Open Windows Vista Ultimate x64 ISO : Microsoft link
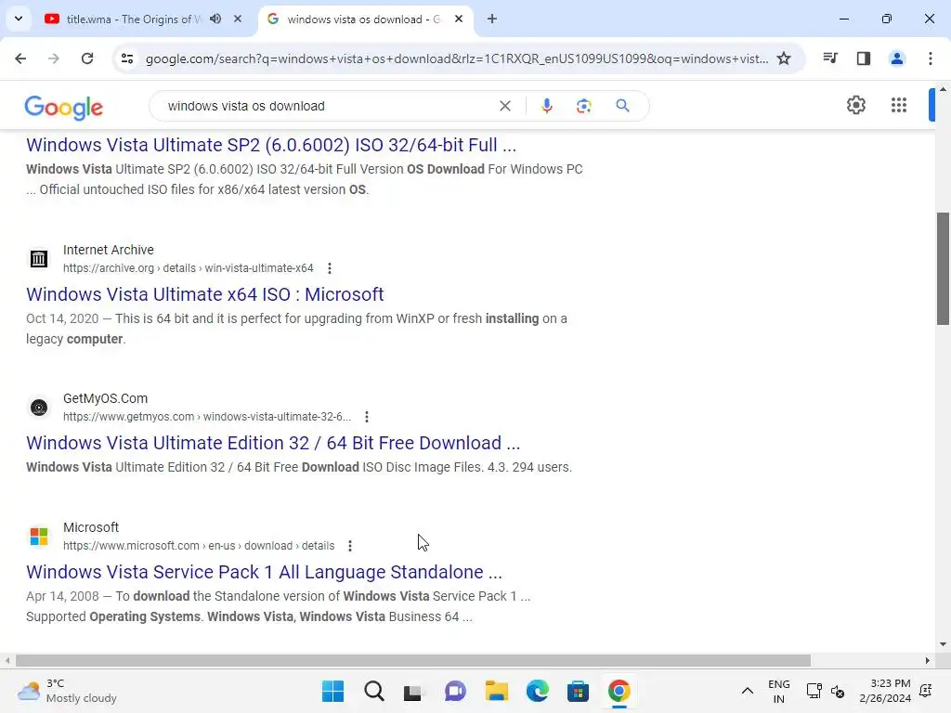 [x=205, y=294]
